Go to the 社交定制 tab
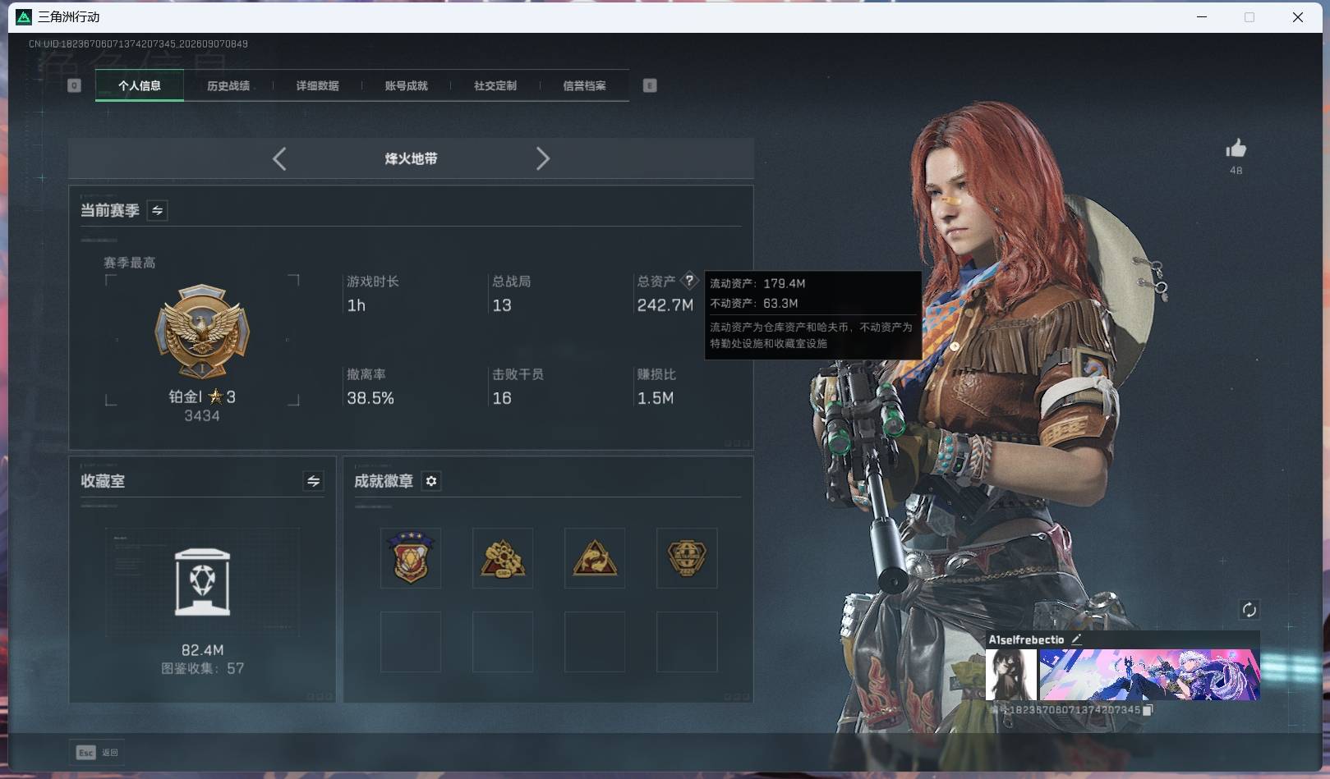Image resolution: width=1330 pixels, height=779 pixels. tap(495, 85)
